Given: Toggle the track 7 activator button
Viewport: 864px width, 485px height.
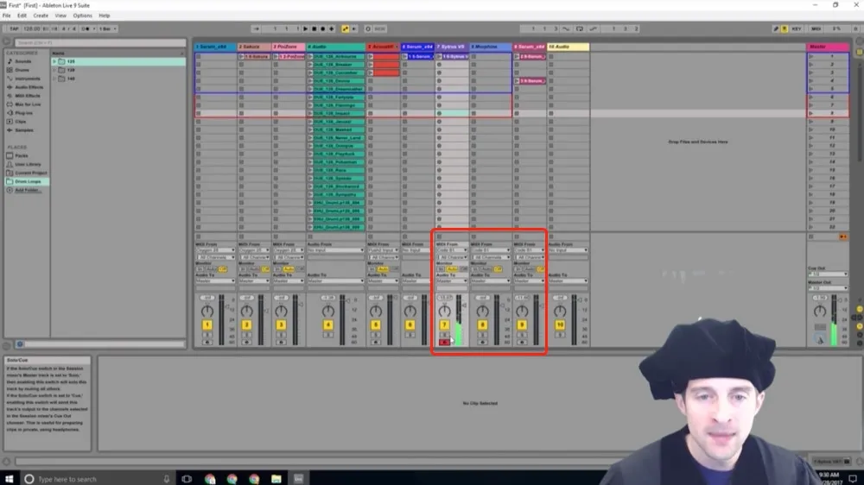Looking at the screenshot, I should pos(444,324).
